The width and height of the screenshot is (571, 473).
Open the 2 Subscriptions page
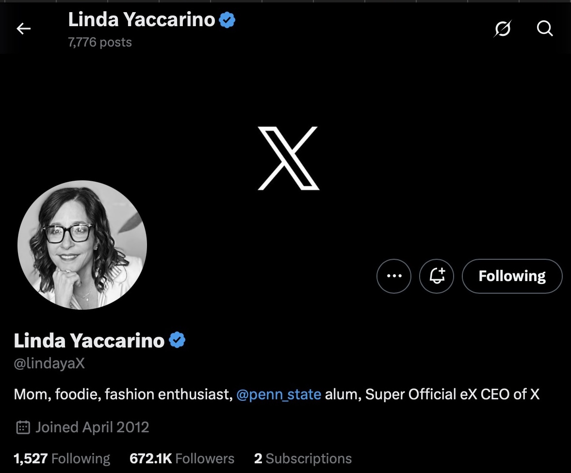303,458
